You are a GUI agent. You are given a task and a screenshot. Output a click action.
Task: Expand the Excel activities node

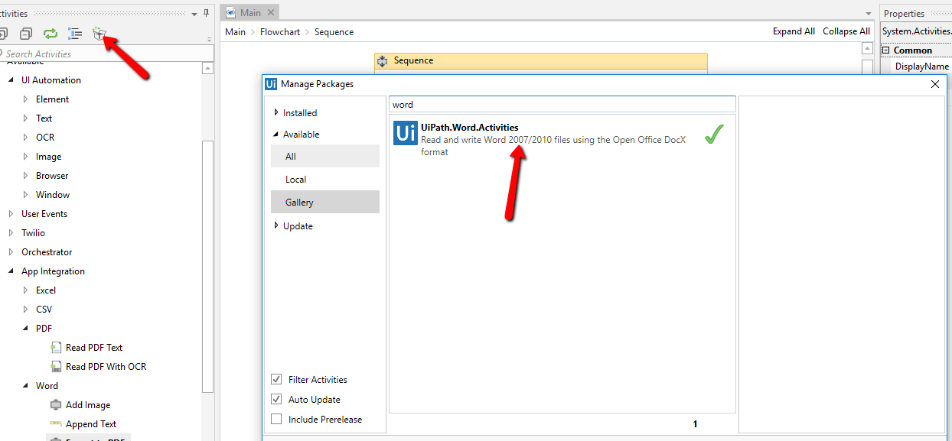(25, 290)
